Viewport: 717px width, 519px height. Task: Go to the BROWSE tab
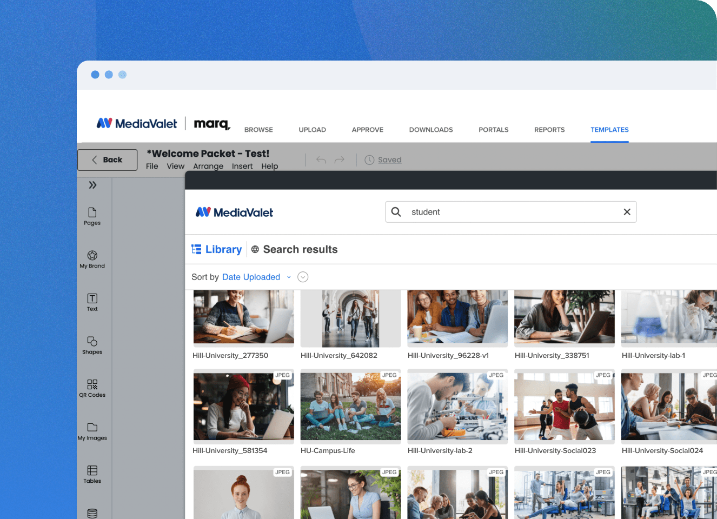258,130
